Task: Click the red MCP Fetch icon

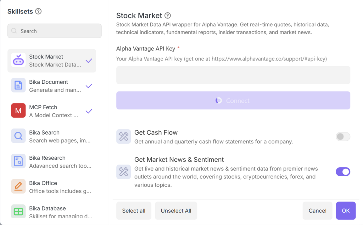Action: pos(18,111)
